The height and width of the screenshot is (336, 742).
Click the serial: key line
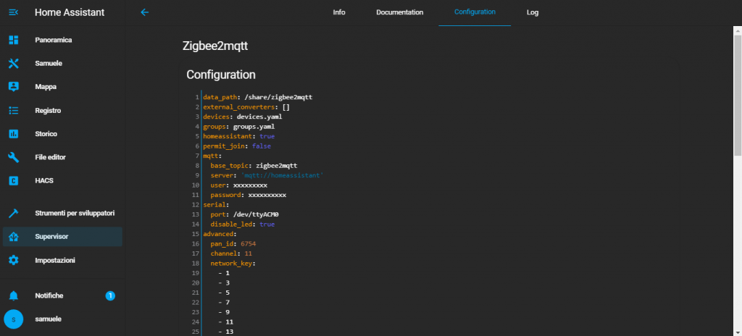pyautogui.click(x=216, y=205)
